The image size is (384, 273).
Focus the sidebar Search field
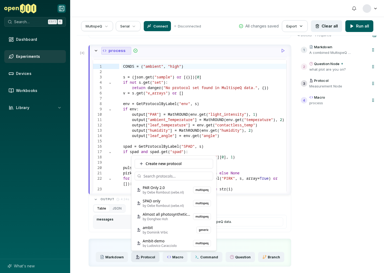pyautogui.click(x=35, y=22)
